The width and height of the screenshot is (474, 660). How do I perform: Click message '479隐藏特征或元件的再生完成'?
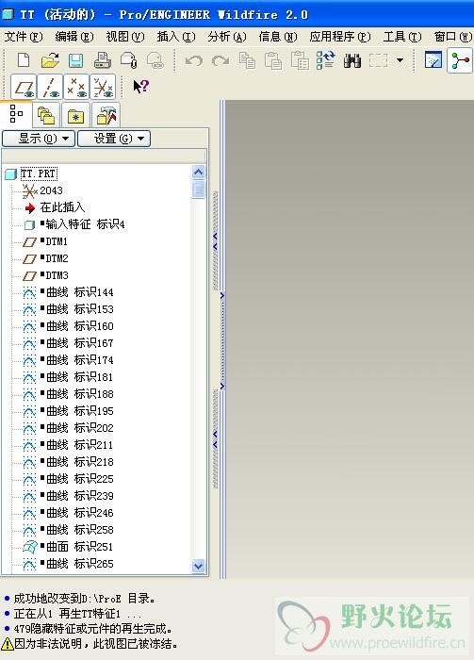[x=92, y=629]
